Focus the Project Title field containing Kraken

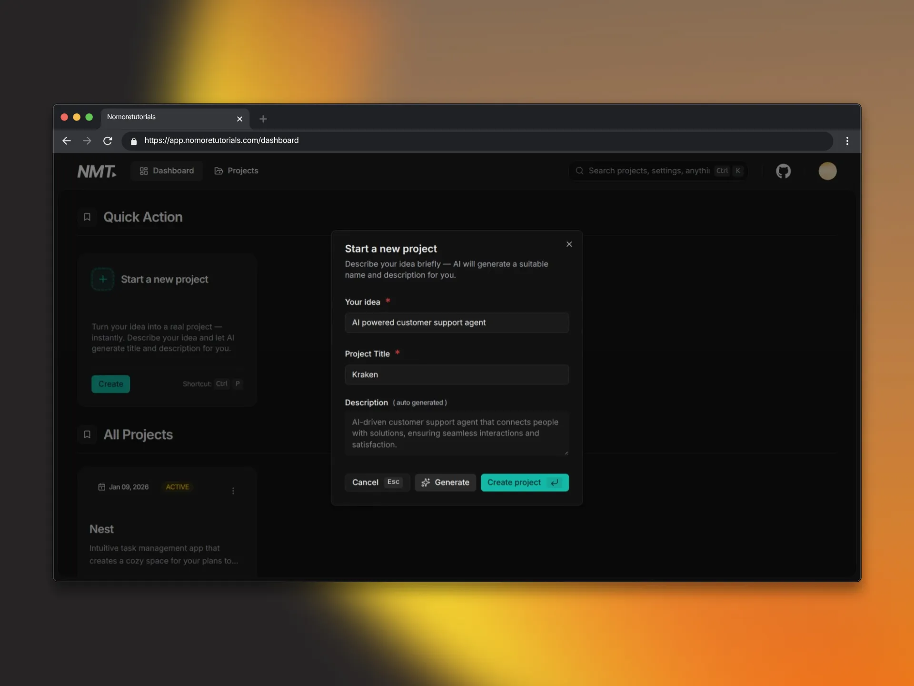point(457,374)
